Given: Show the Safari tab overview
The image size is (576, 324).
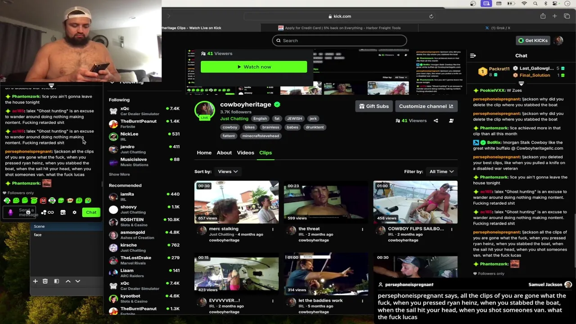Looking at the screenshot, I should (x=567, y=16).
